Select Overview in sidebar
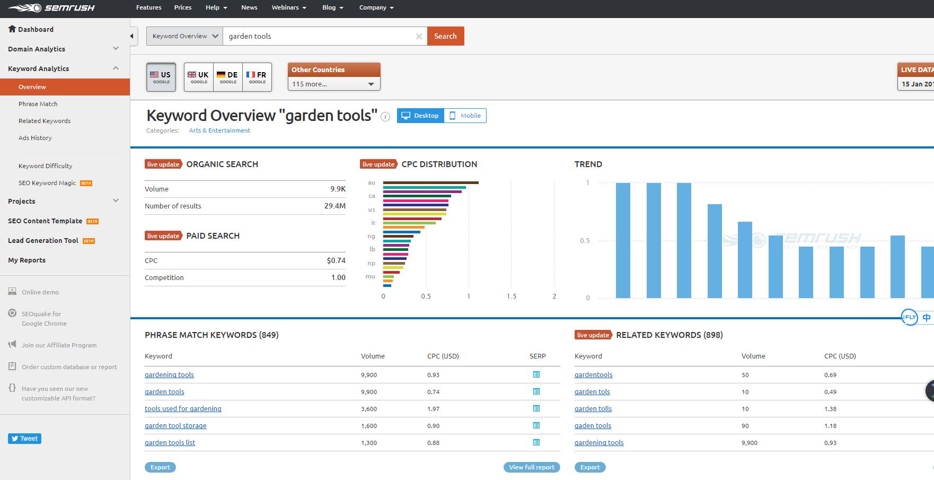 click(x=65, y=87)
